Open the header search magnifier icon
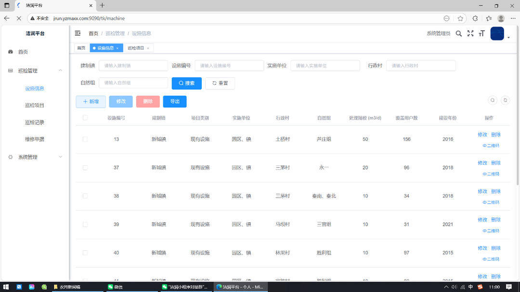The image size is (520, 292). [458, 34]
